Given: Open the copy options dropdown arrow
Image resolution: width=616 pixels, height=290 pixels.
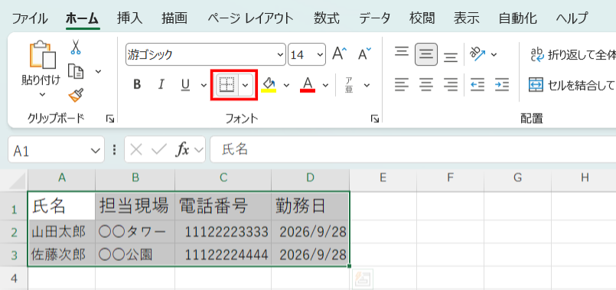Looking at the screenshot, I should click(98, 71).
